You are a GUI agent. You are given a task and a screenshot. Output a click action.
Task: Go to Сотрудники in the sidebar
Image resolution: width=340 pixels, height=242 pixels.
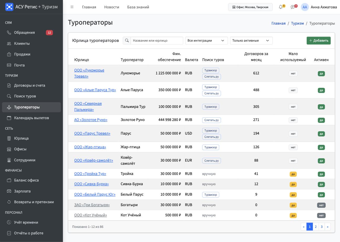coord(31,160)
